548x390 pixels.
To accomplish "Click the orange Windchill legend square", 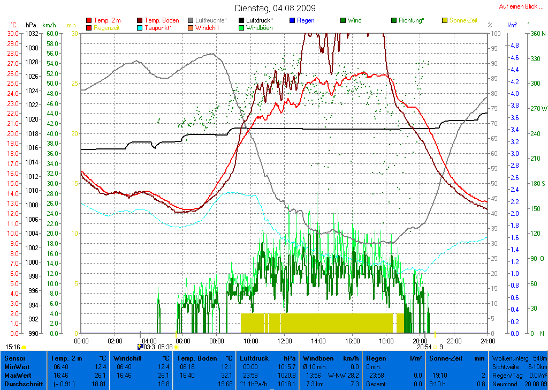I will point(191,28).
